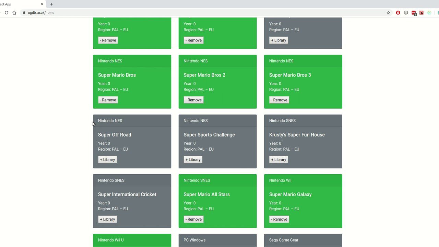Click the home icon in the browser toolbar
439x247 pixels.
click(x=14, y=12)
